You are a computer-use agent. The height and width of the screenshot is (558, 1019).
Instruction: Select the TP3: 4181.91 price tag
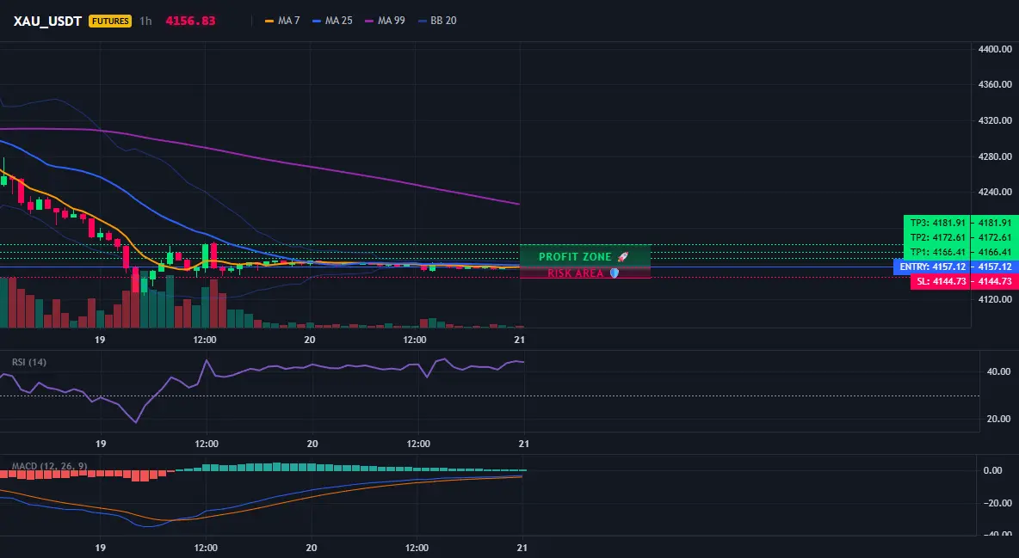tap(937, 223)
